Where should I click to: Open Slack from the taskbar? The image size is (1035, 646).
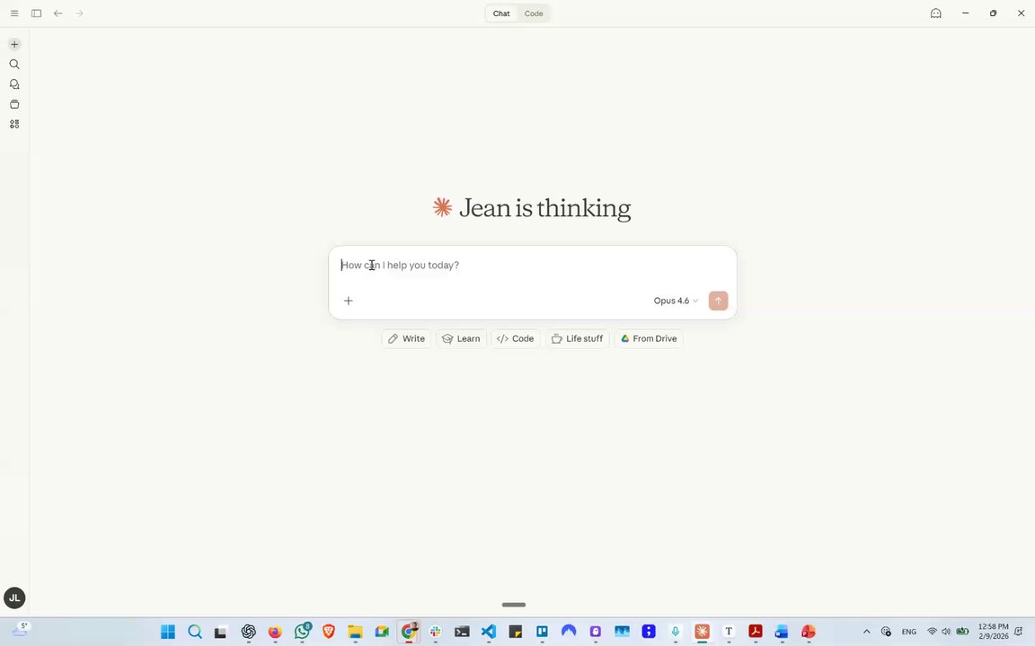coord(435,632)
